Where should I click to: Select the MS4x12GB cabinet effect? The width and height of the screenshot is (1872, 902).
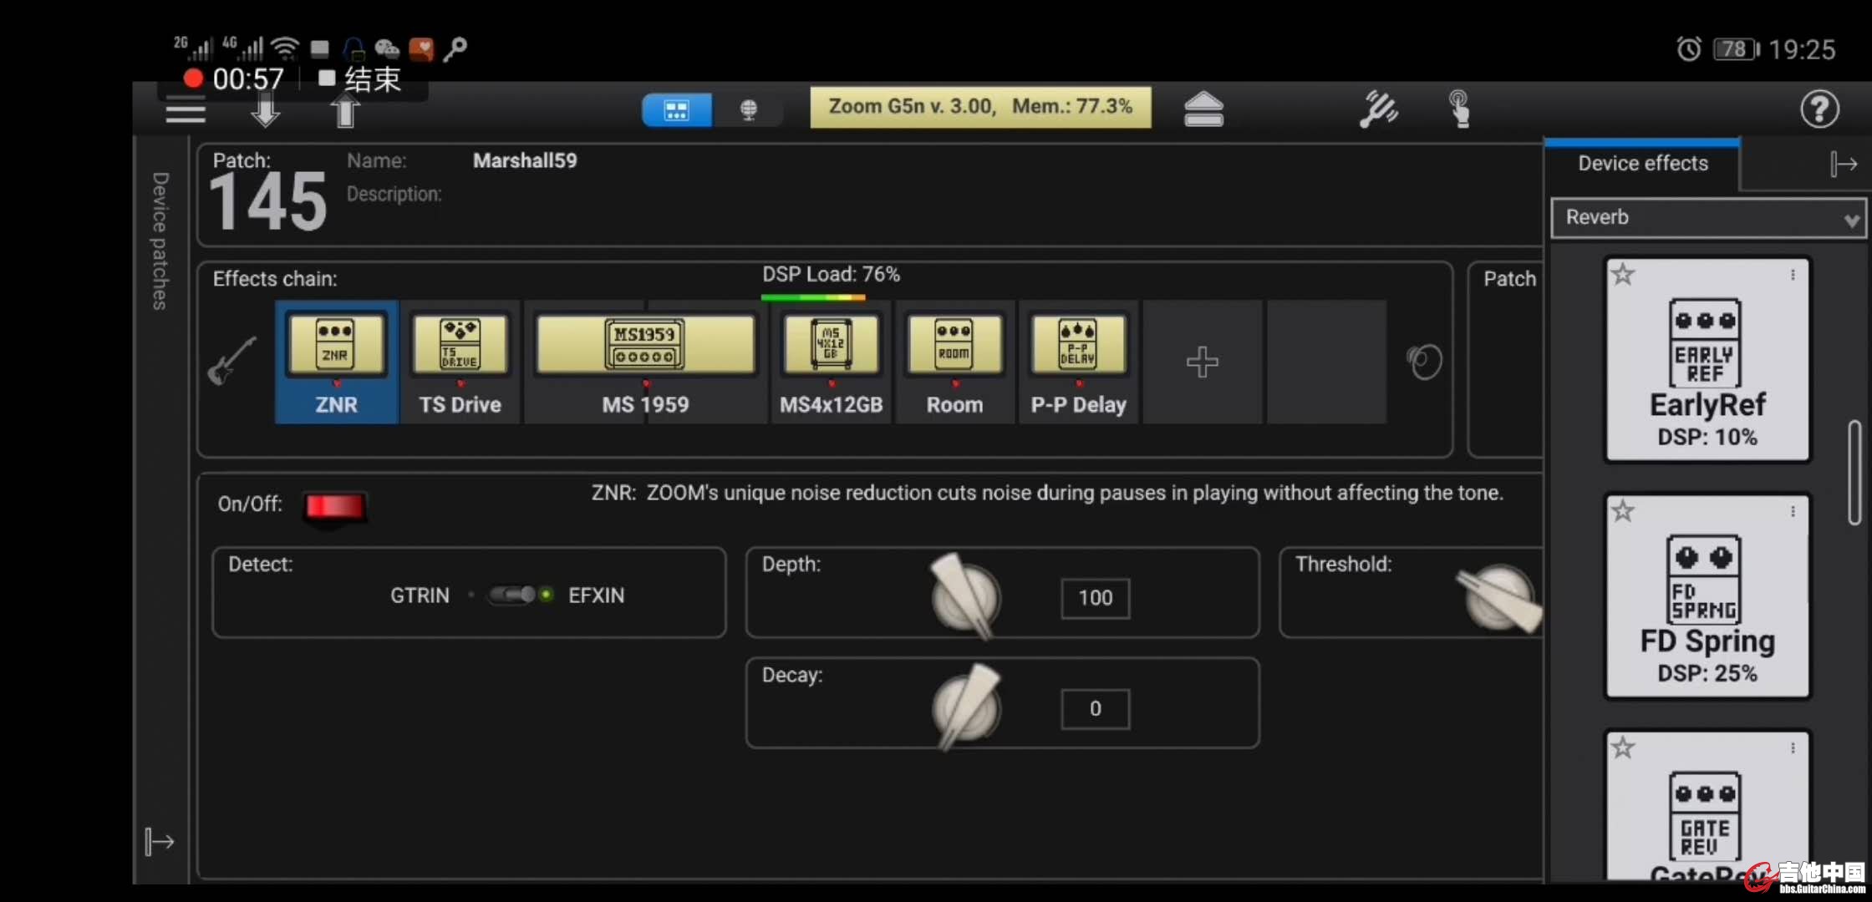point(832,362)
